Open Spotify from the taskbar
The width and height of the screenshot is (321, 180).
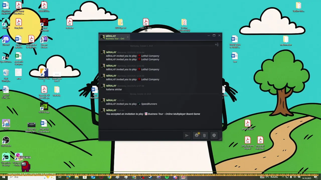167,177
